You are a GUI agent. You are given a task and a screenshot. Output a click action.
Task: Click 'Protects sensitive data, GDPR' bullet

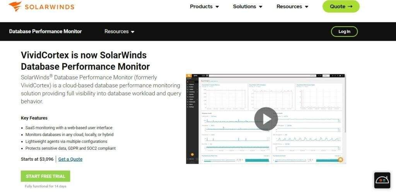click(x=70, y=148)
